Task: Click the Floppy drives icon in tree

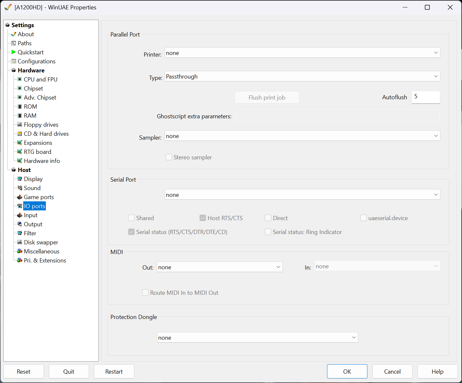Action: pyautogui.click(x=20, y=124)
